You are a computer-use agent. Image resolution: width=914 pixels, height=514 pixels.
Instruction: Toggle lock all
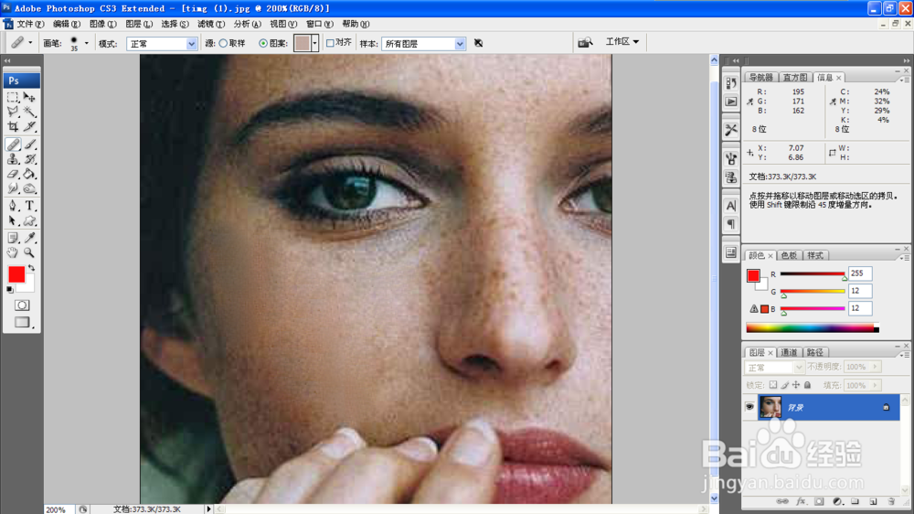[807, 385]
